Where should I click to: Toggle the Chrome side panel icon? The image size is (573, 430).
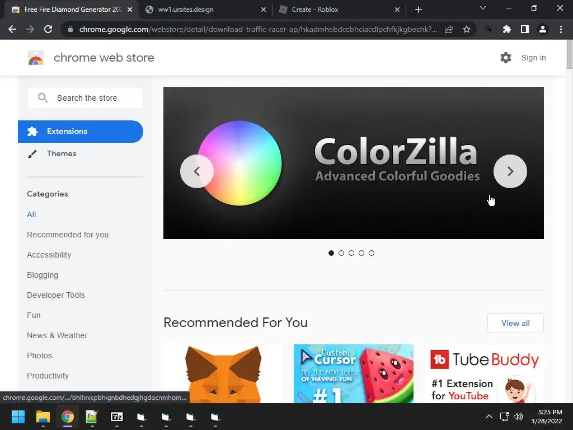(524, 29)
